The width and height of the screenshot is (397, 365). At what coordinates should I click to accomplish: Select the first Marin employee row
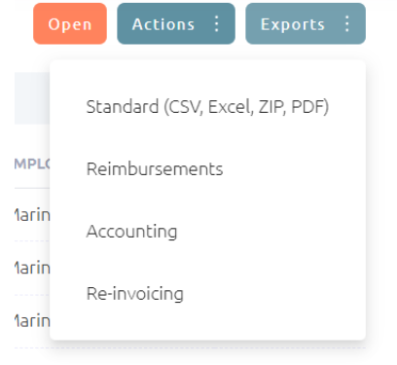[32, 215]
